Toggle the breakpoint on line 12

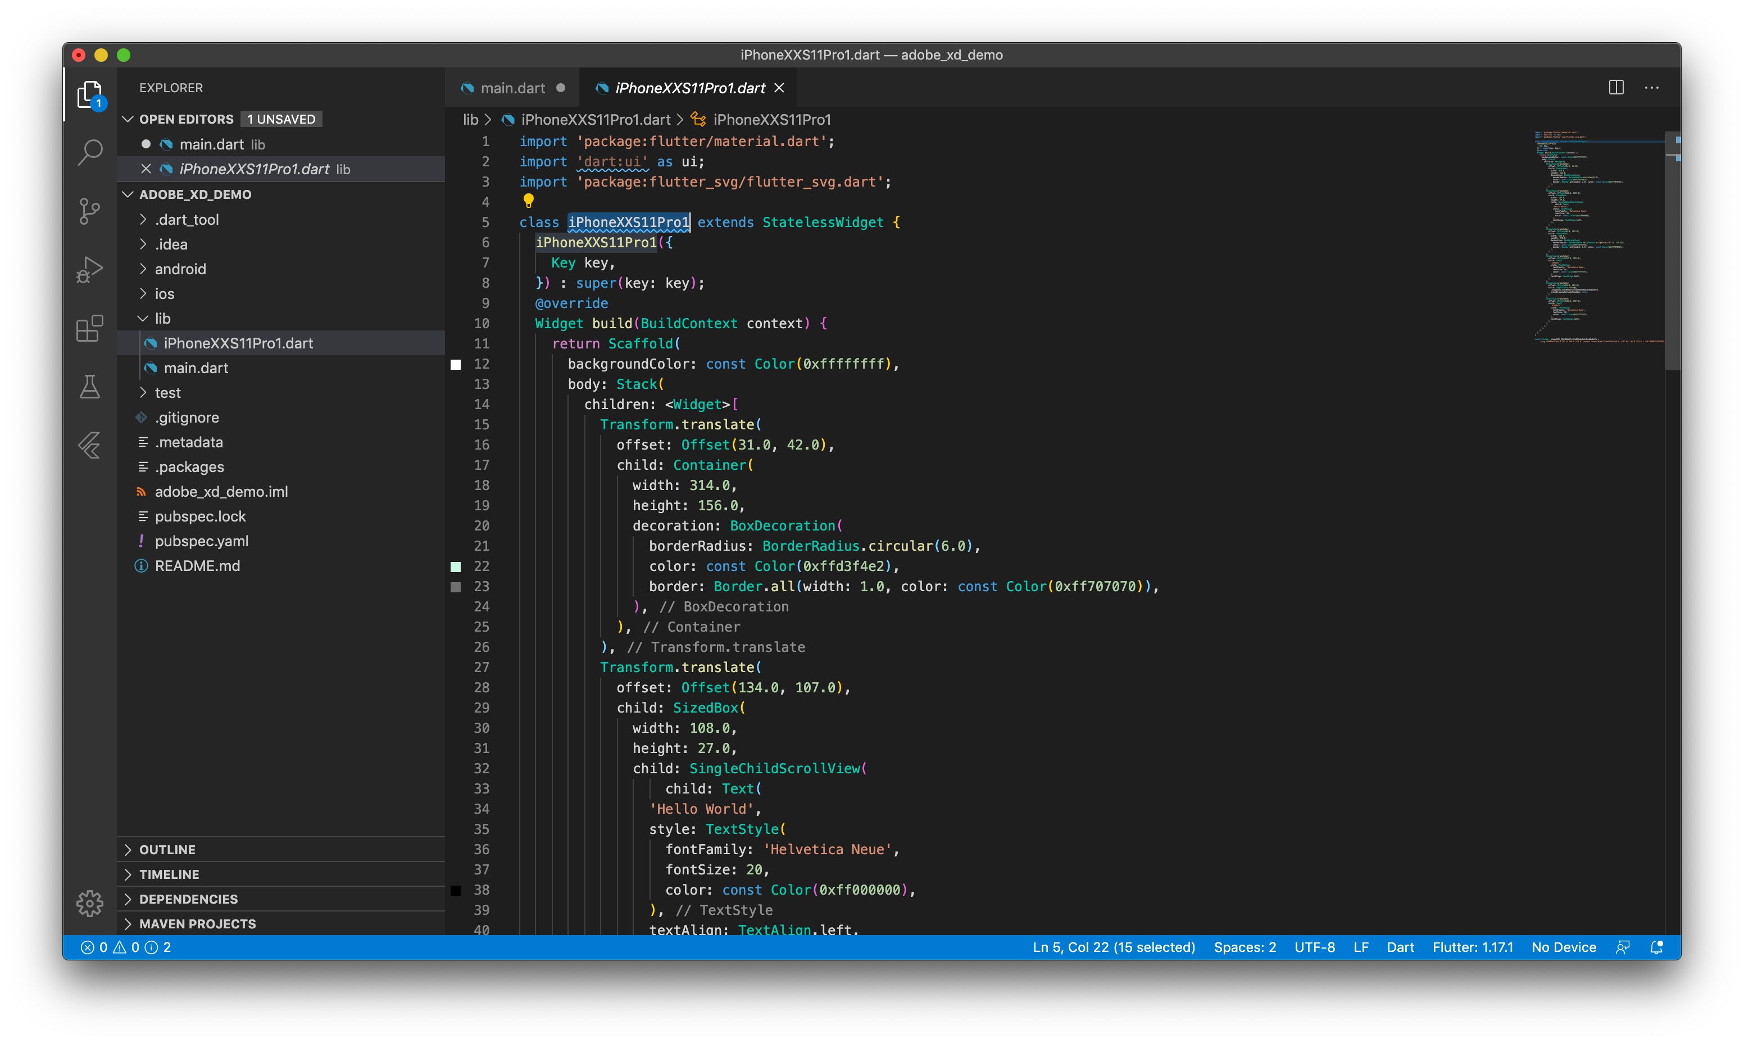point(455,364)
